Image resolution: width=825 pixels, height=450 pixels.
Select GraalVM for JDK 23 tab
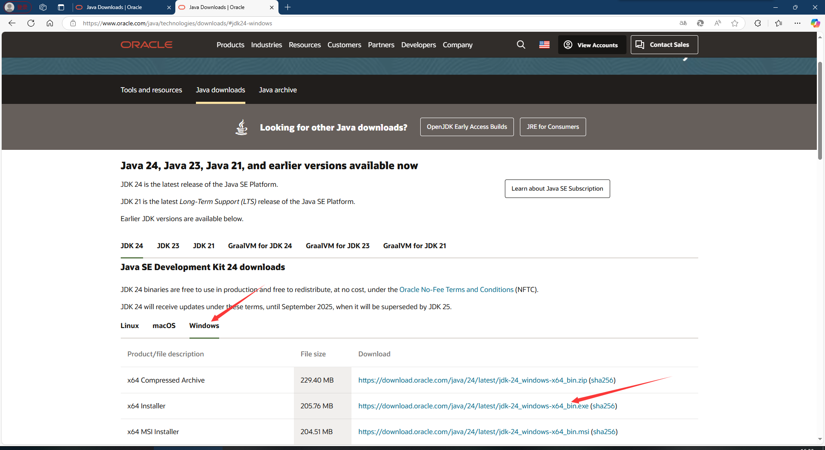click(338, 246)
